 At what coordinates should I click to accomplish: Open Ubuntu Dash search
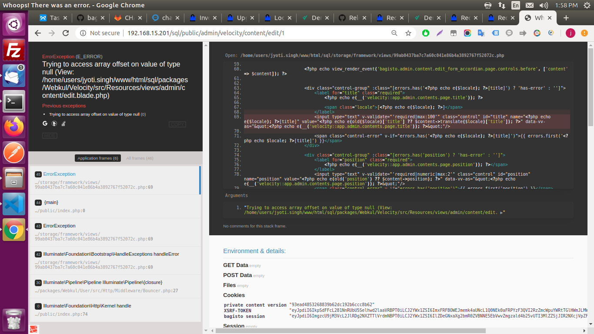[x=14, y=24]
